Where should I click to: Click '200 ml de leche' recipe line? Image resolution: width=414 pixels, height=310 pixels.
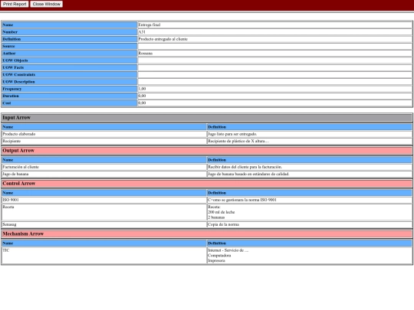tap(222, 212)
